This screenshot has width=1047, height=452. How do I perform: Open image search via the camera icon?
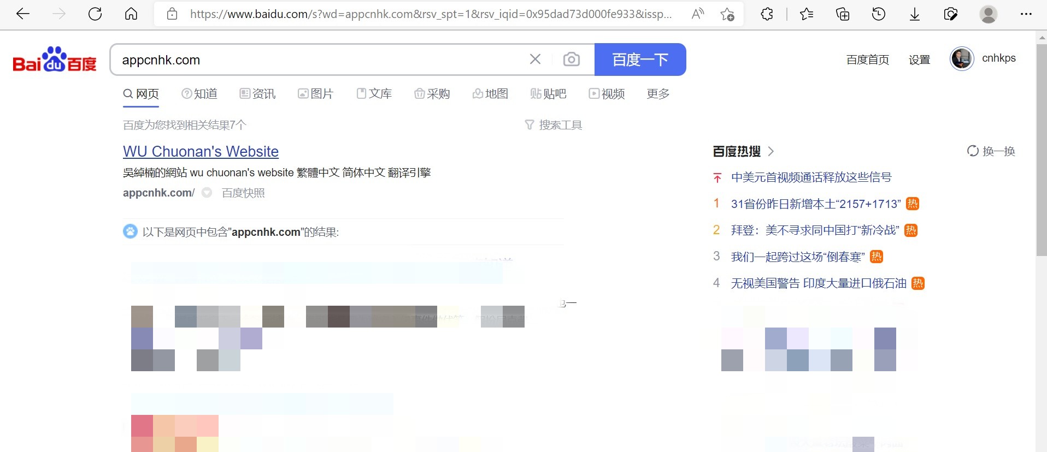coord(572,60)
